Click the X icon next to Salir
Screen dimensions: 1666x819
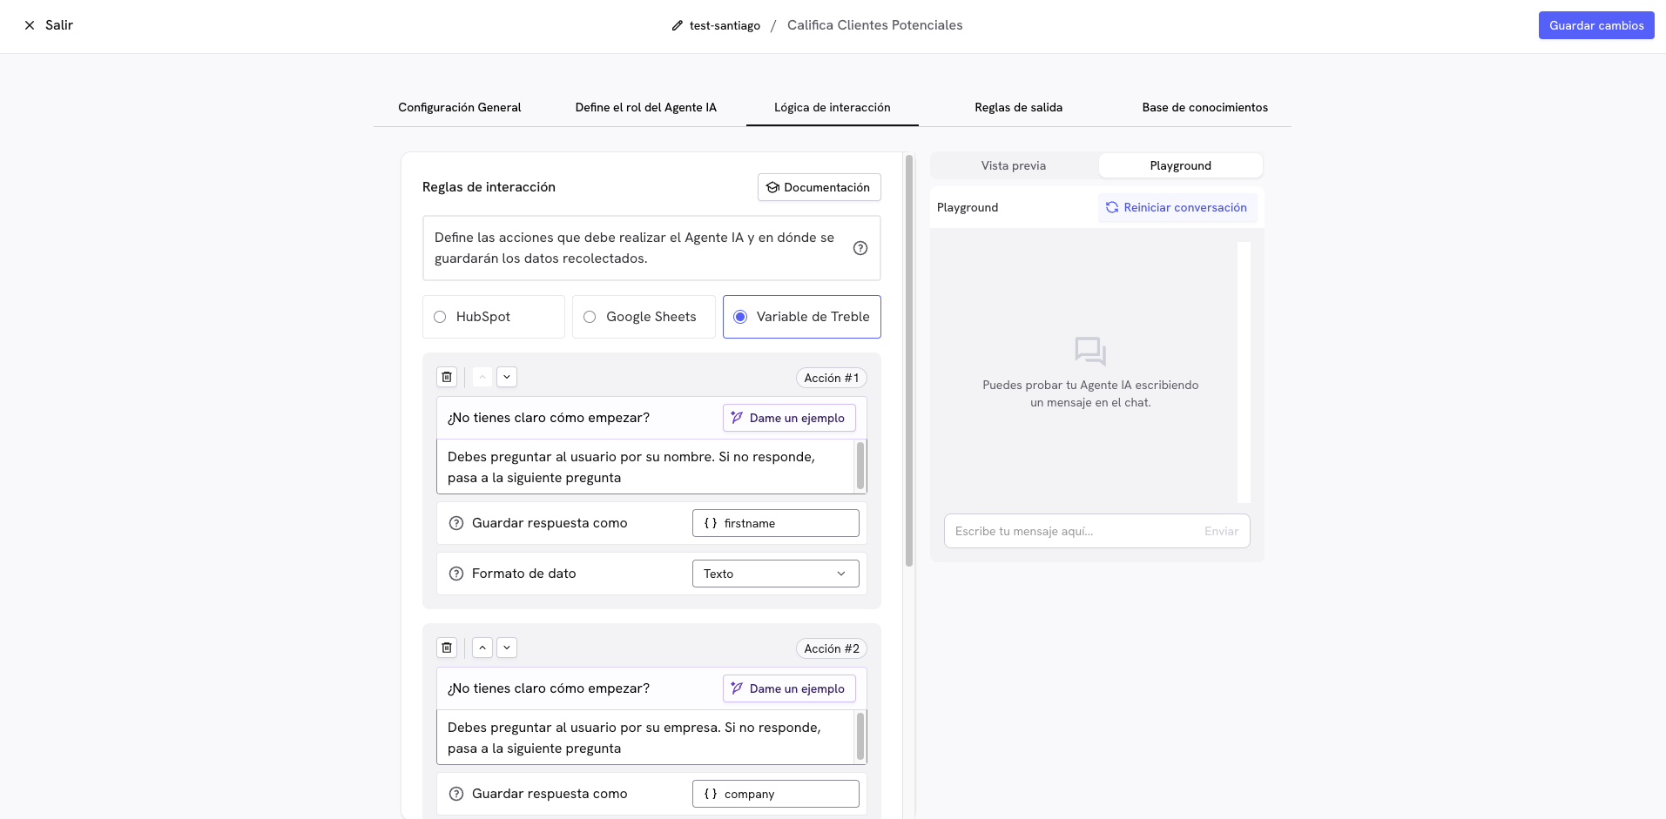coord(30,25)
